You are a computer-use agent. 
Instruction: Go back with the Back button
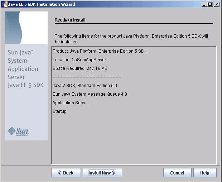tap(66, 173)
